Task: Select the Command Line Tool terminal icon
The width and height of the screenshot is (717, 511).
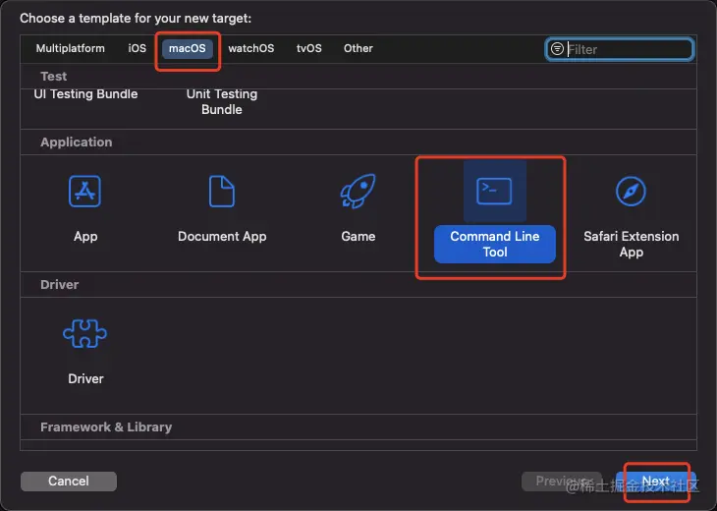Action: pos(494,191)
